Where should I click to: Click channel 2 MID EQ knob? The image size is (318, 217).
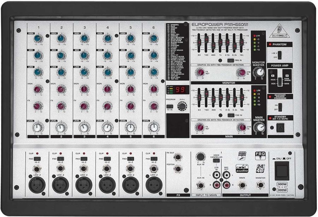coord(61,55)
